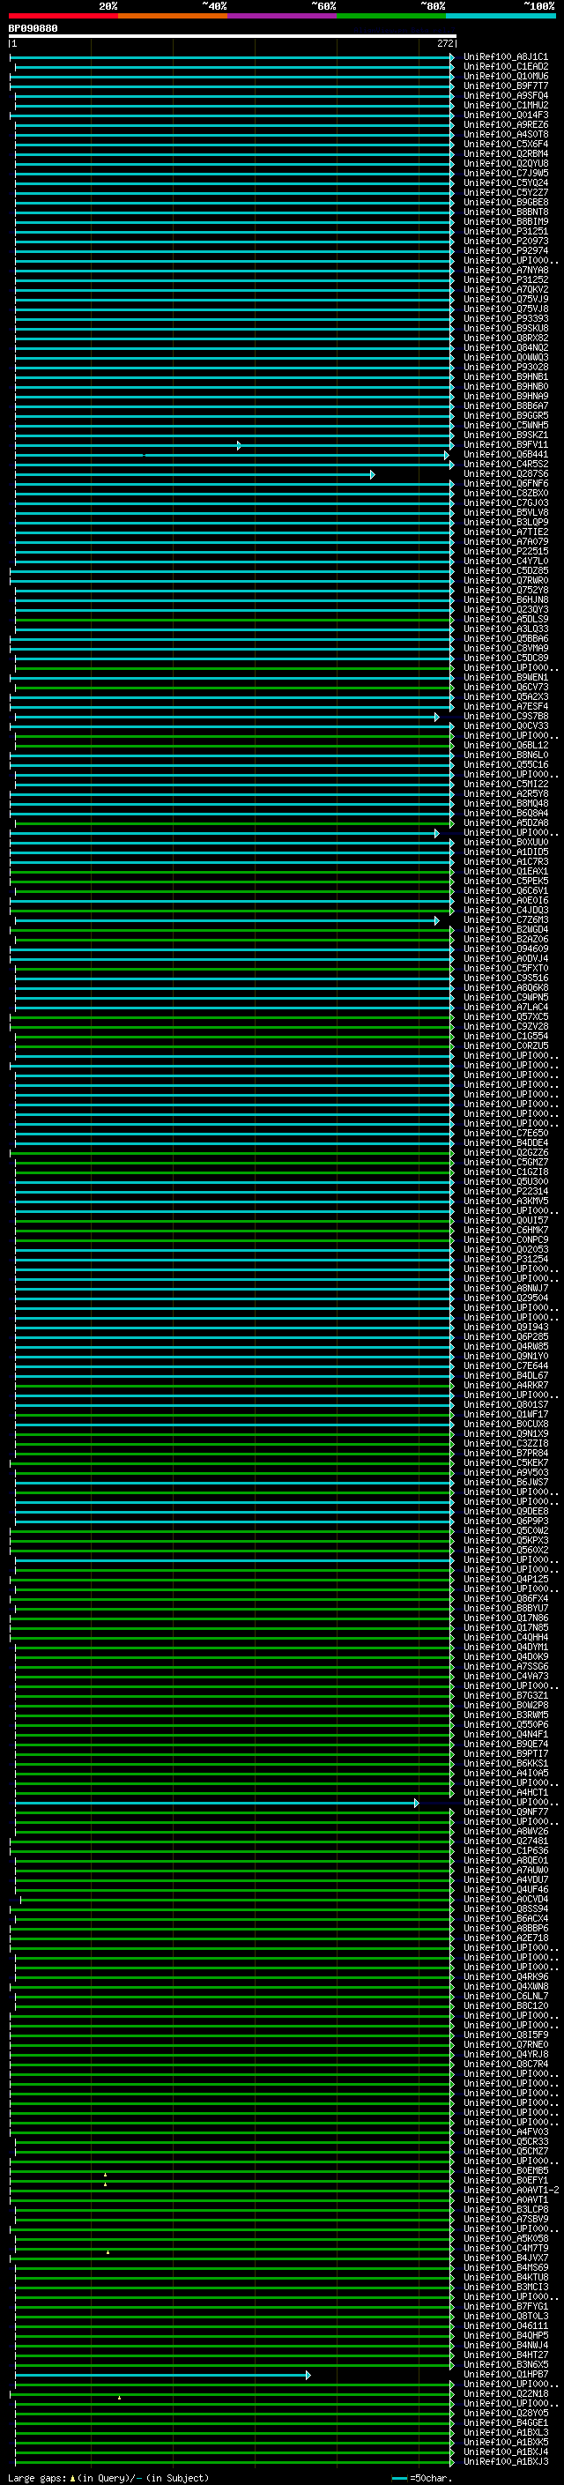Open hit UniRef100_P93393
This screenshot has height=2485, width=564.
click(505, 318)
